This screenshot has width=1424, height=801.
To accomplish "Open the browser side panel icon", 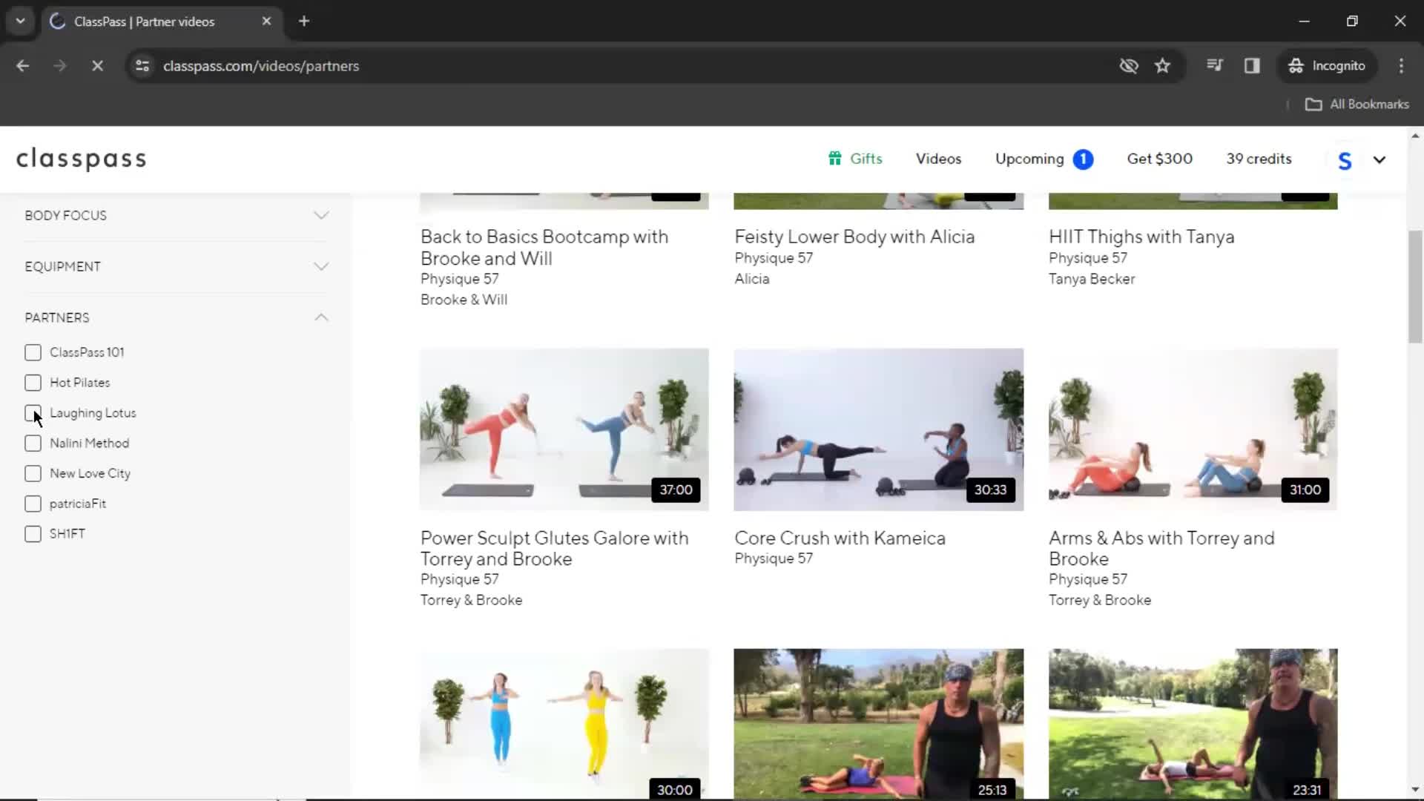I will point(1252,66).
